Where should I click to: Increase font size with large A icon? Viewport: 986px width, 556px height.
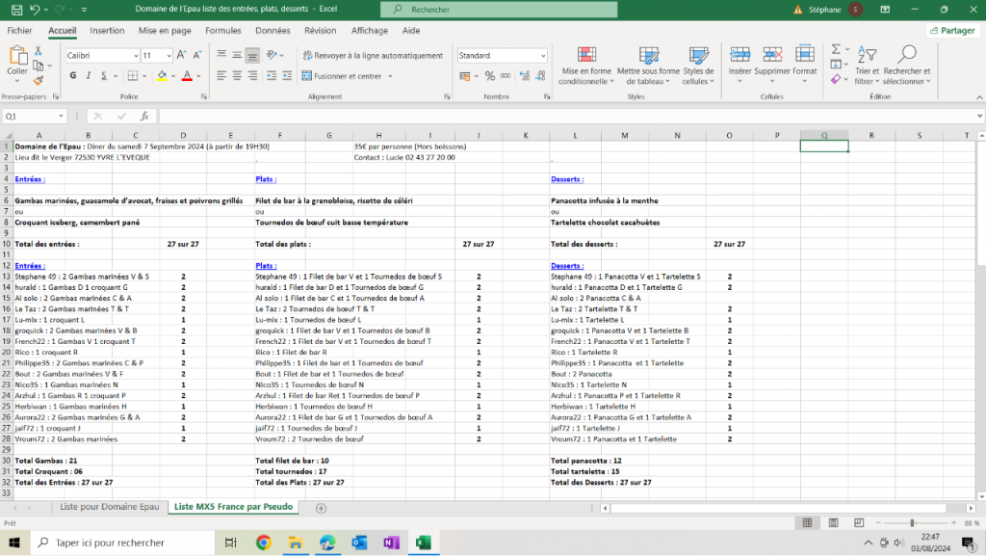pos(182,55)
